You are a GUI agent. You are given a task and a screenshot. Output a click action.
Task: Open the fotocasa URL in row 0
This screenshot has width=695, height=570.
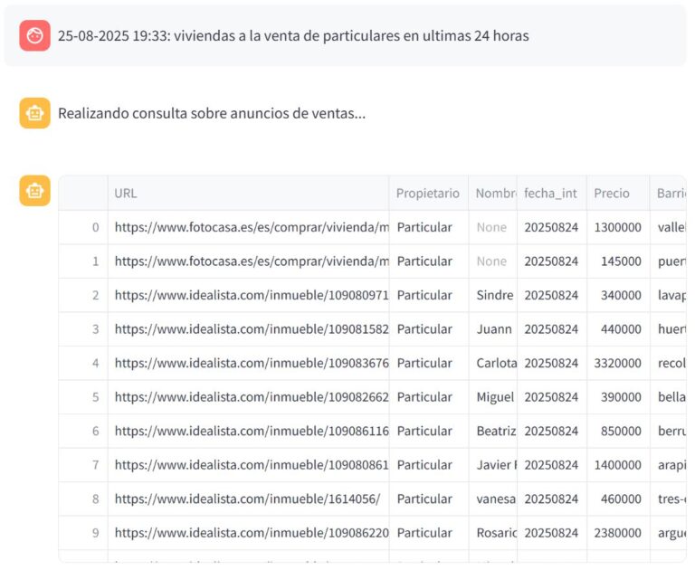[252, 227]
